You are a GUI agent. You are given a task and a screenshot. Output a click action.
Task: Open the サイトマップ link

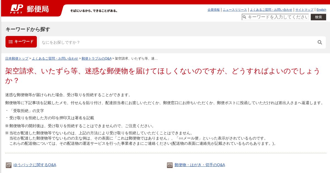tap(304, 10)
